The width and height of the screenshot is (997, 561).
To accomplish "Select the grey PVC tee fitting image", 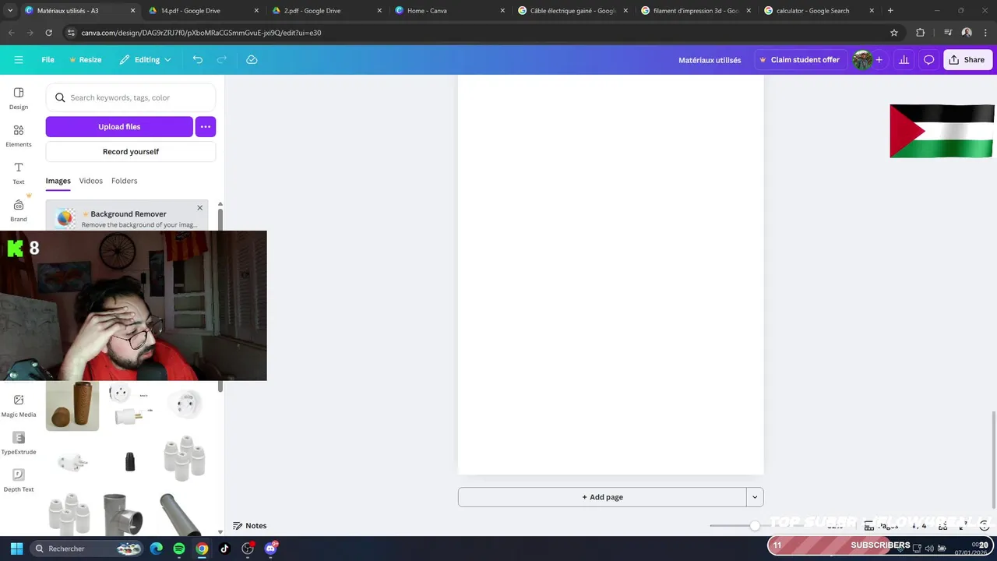I will (122, 513).
